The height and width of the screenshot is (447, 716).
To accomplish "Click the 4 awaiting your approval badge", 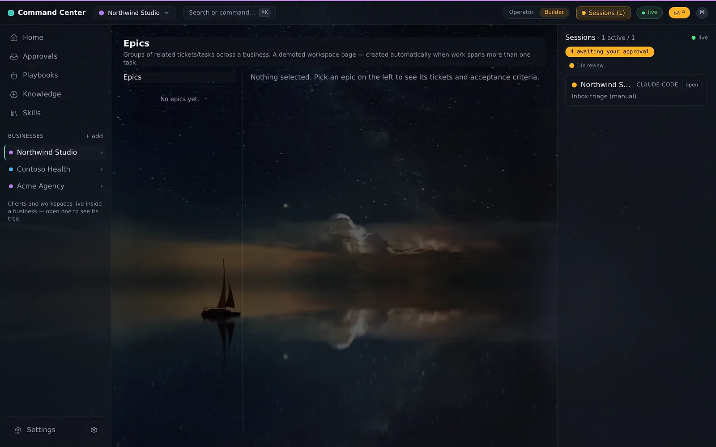I will pyautogui.click(x=609, y=52).
